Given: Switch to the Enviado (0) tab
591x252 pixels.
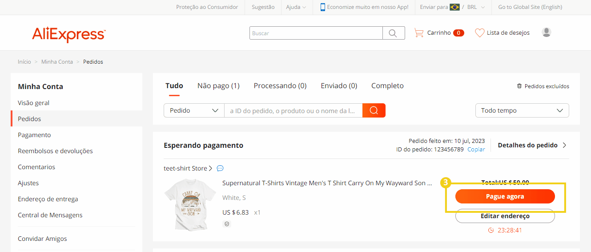Looking at the screenshot, I should pyautogui.click(x=339, y=85).
